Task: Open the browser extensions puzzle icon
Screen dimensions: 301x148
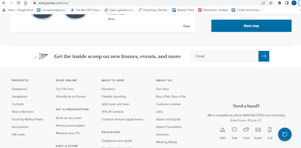Action: [280, 3]
